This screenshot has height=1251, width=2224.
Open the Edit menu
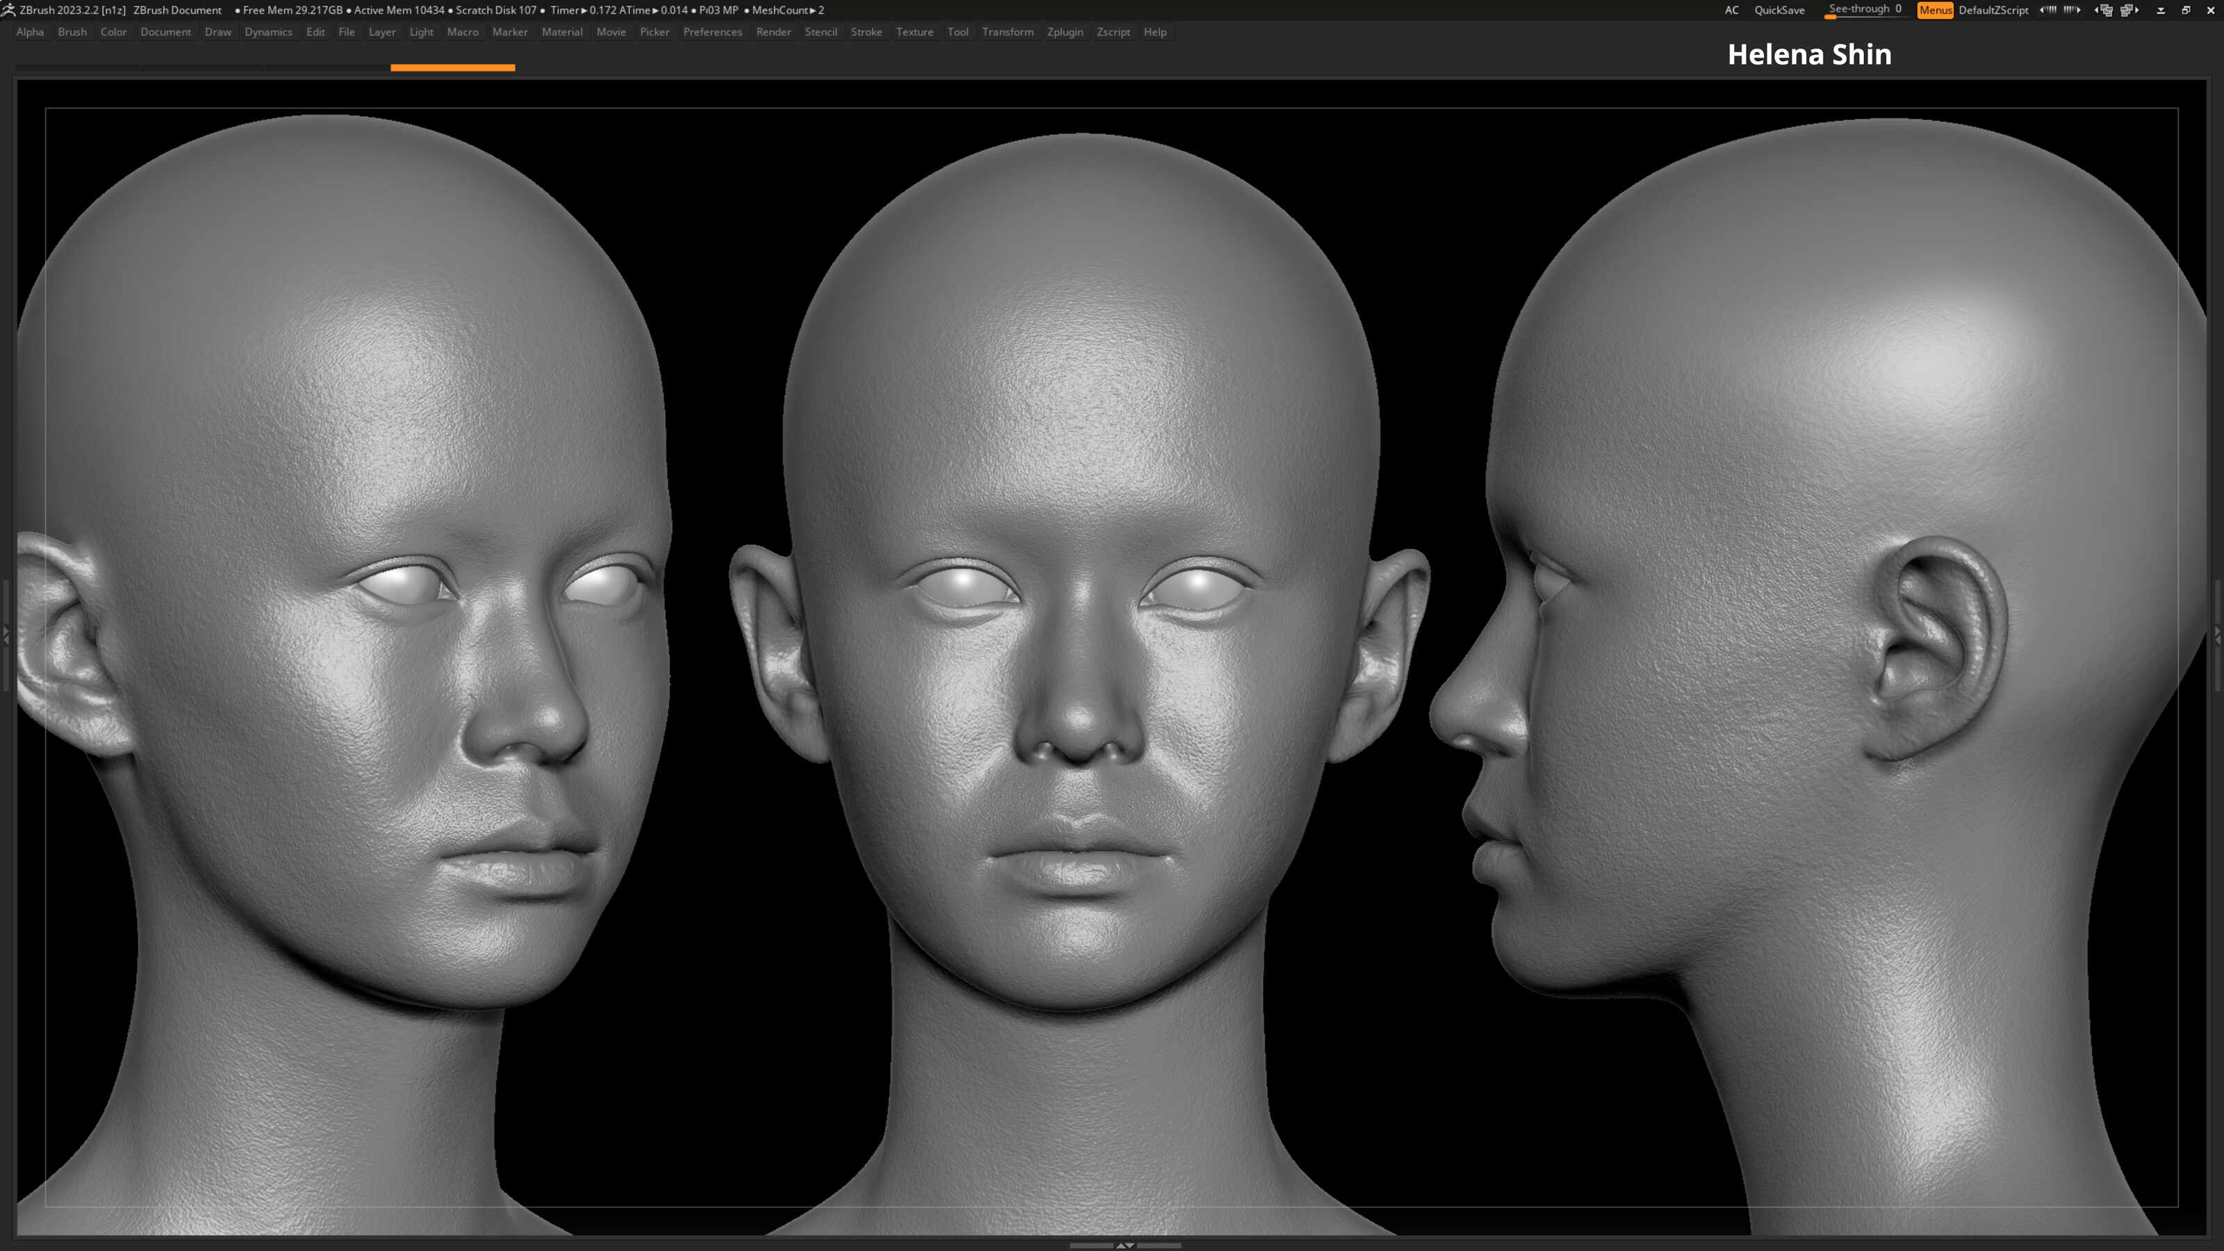316,32
